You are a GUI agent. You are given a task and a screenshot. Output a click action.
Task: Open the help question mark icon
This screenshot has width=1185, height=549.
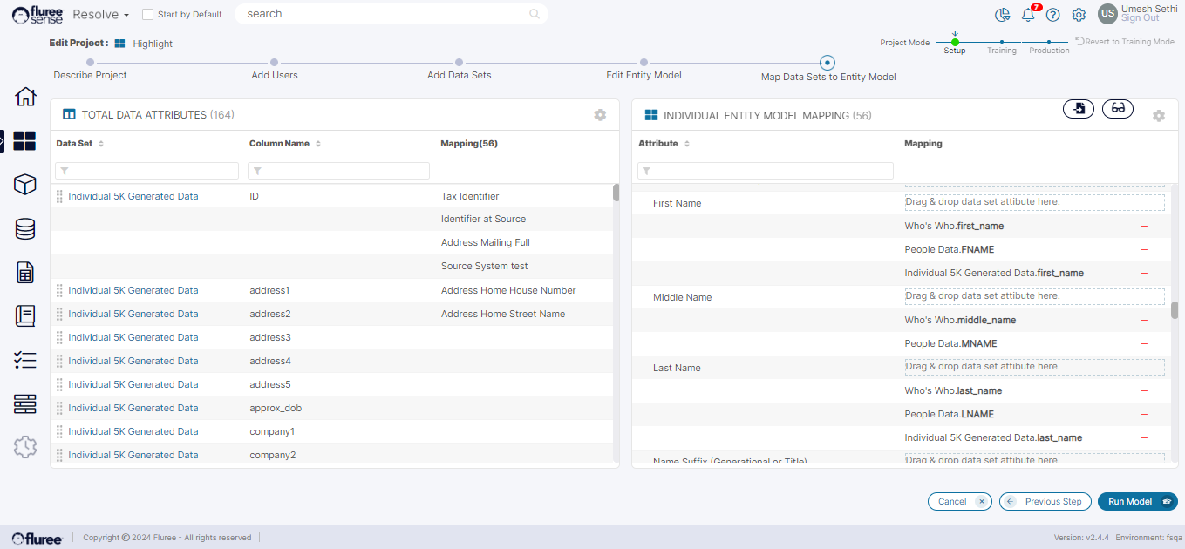pos(1052,15)
